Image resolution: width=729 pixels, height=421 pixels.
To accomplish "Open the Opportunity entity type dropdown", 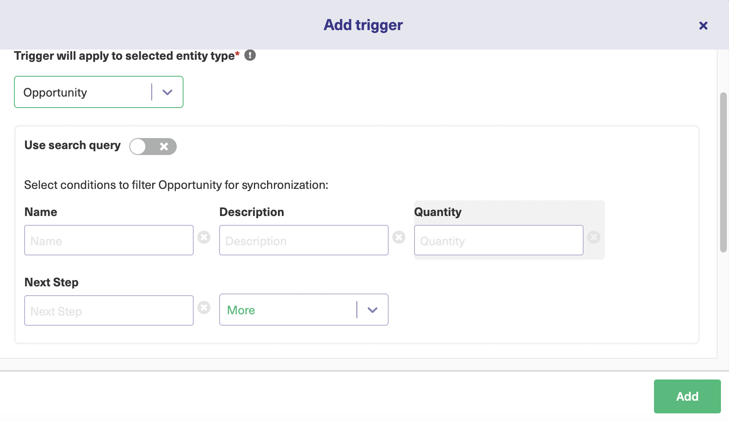I will (x=99, y=92).
